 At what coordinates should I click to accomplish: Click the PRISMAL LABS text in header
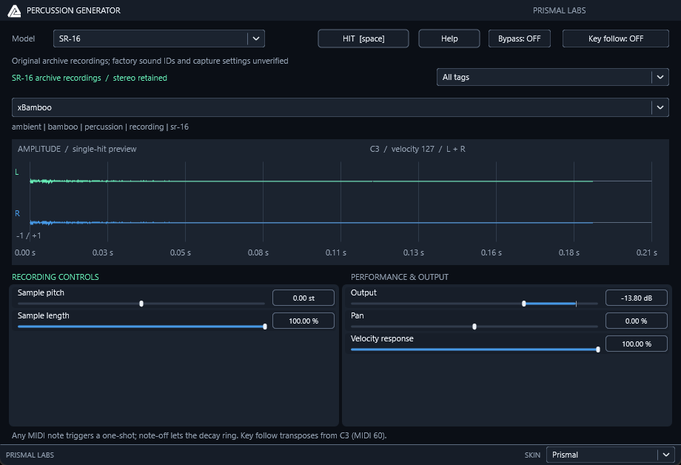[x=559, y=10]
